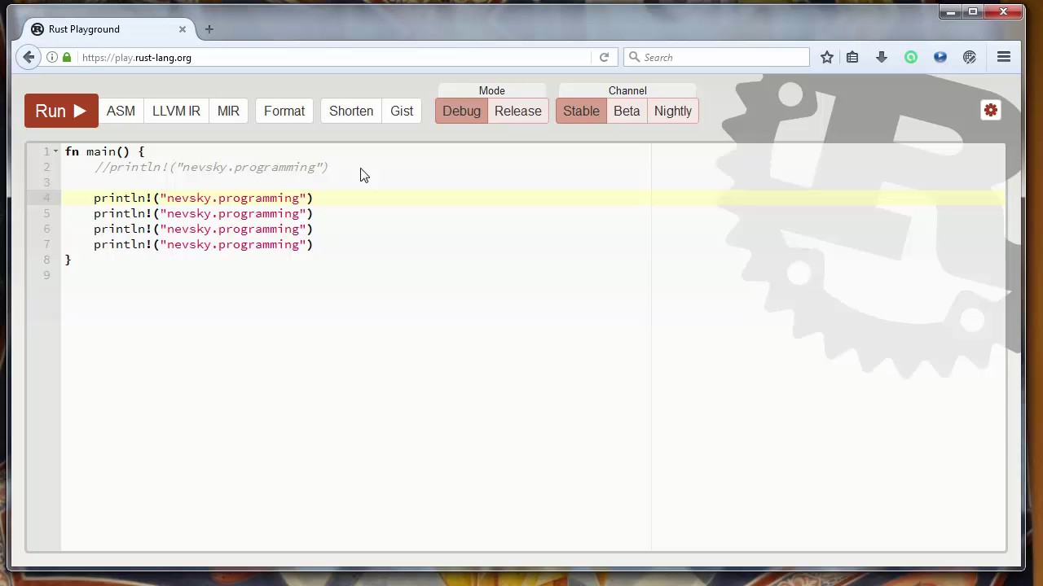Select Debug mode
Screen dimensions: 1043x586
point(461,111)
